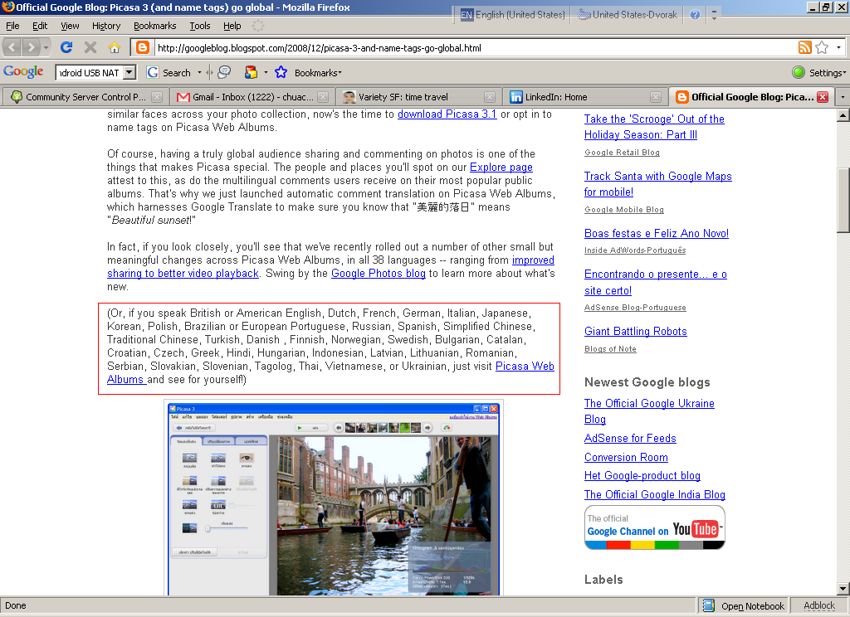850x617 pixels.
Task: Click the Picasa 3 screenshot image
Action: pos(334,498)
